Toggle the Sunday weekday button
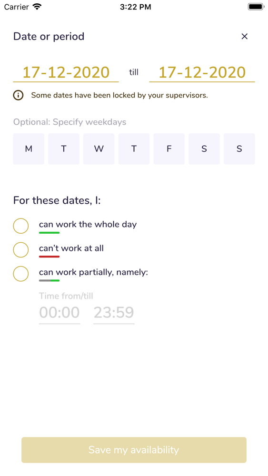 (239, 149)
